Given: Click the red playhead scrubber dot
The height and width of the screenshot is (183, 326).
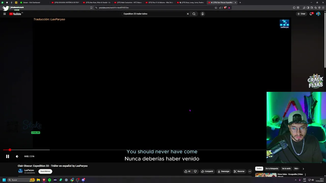Looking at the screenshot, I should pyautogui.click(x=10, y=150).
